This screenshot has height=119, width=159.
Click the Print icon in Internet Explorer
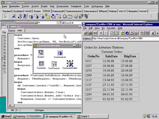(90, 33)
